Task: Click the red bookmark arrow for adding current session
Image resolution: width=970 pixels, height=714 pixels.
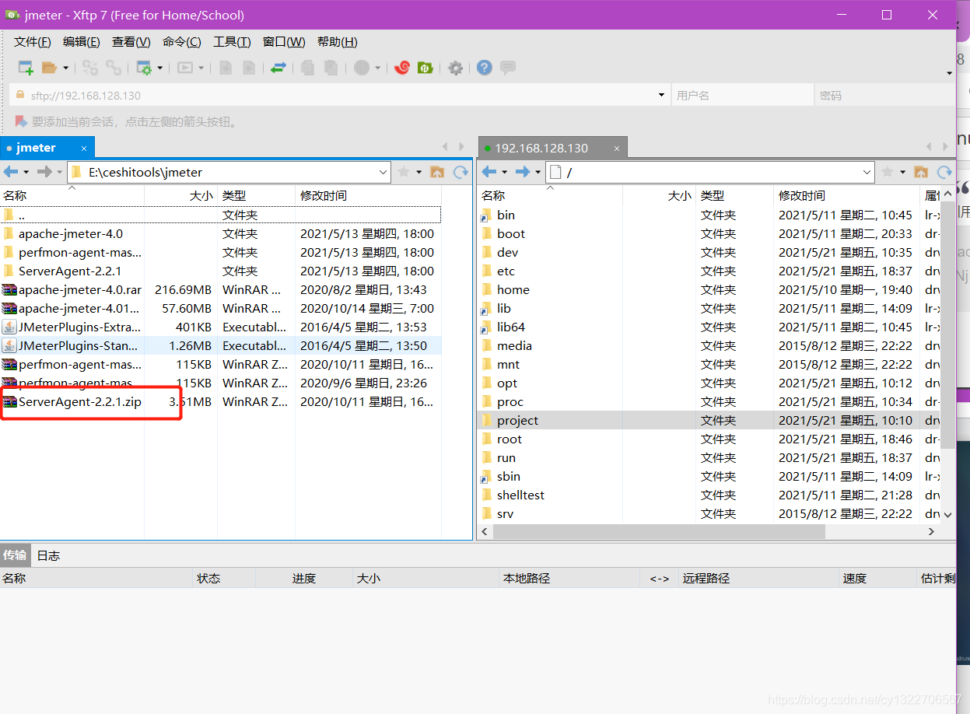Action: [21, 121]
